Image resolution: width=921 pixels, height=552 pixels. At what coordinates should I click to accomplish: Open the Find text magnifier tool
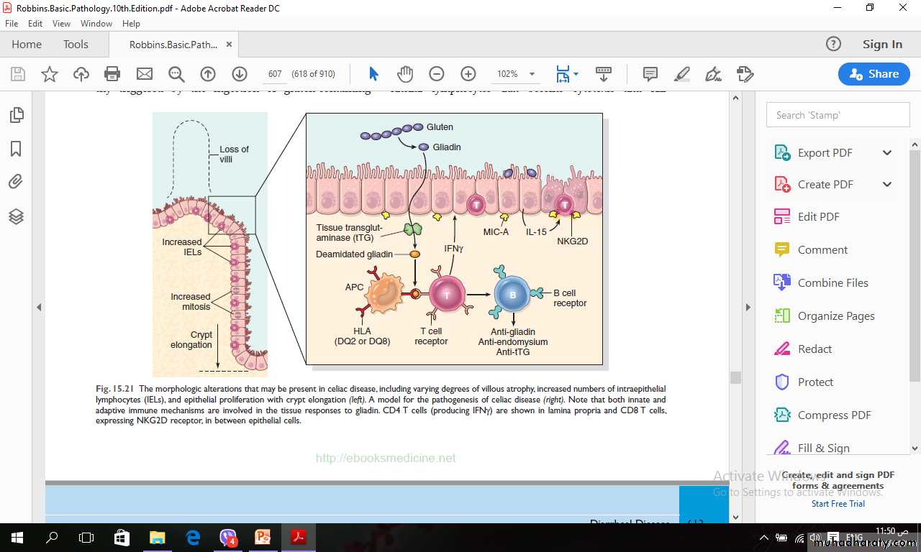coord(176,74)
